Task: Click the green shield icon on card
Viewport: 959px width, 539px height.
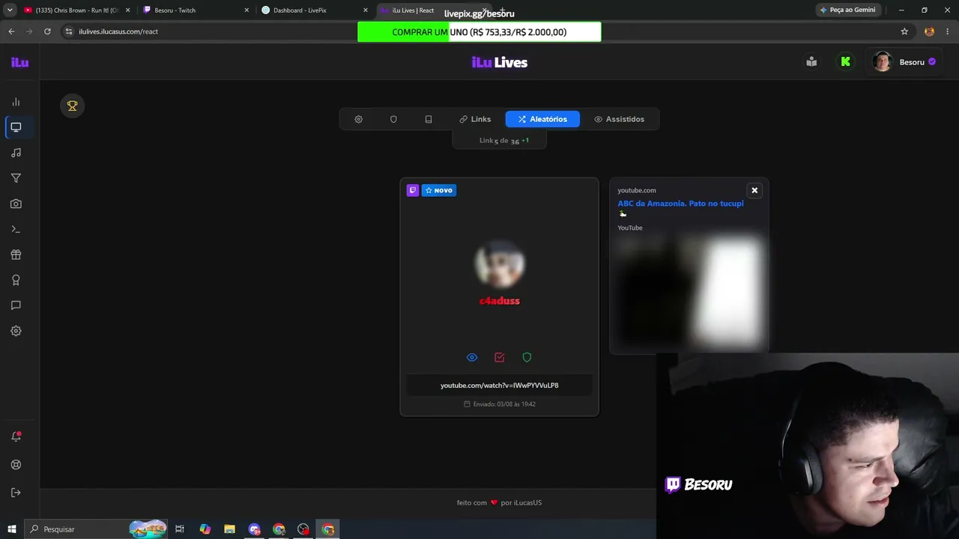Action: (527, 358)
